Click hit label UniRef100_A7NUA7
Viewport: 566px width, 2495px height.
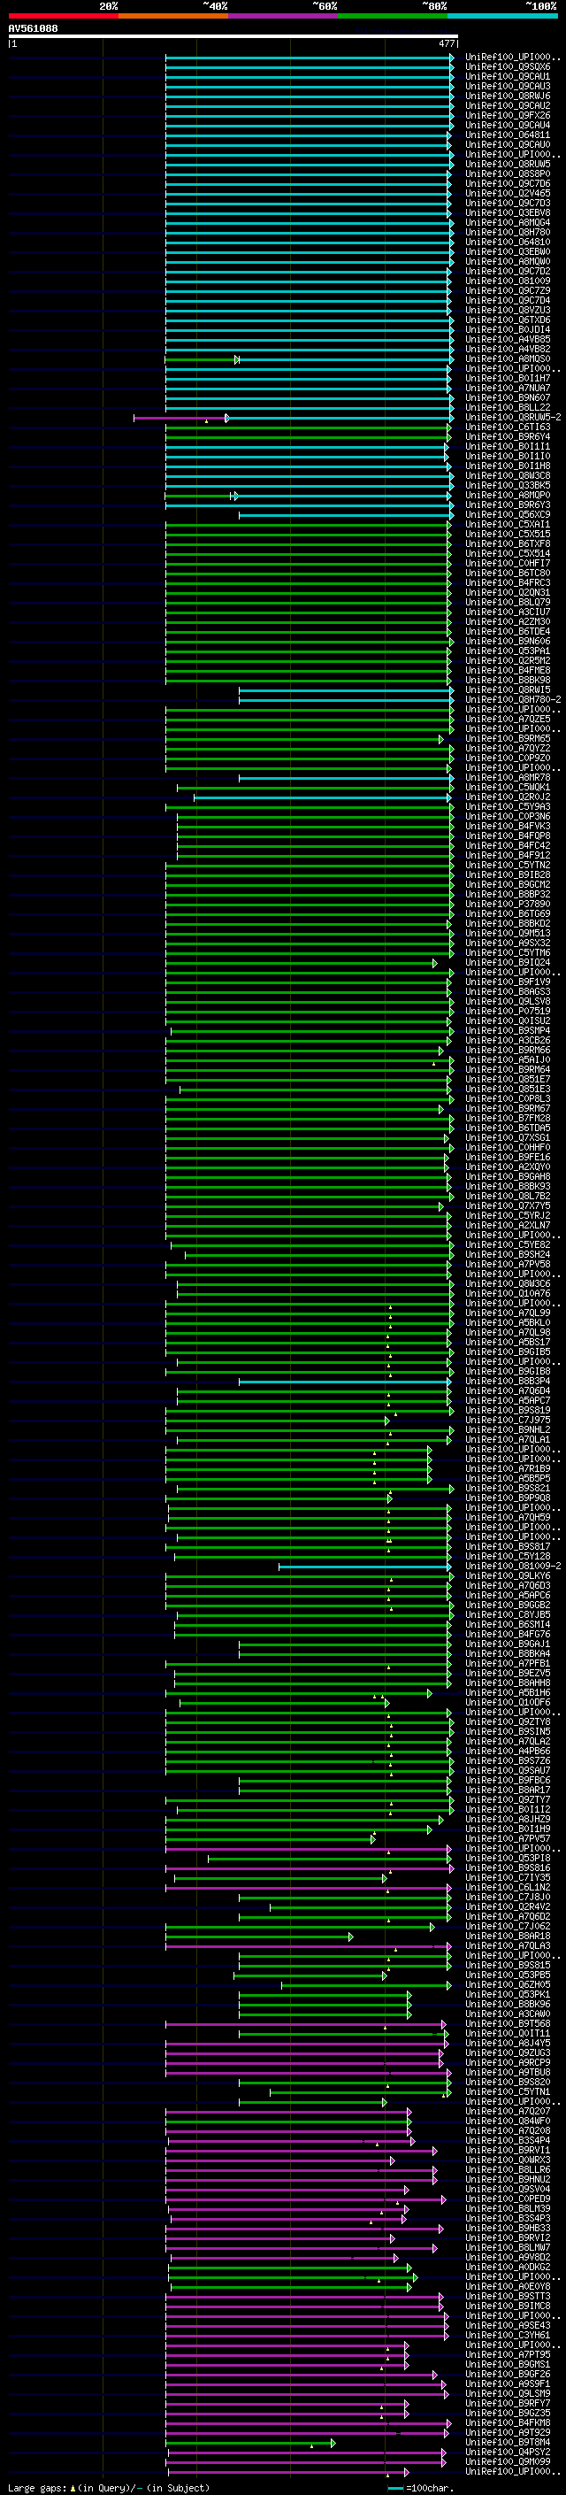click(x=508, y=389)
